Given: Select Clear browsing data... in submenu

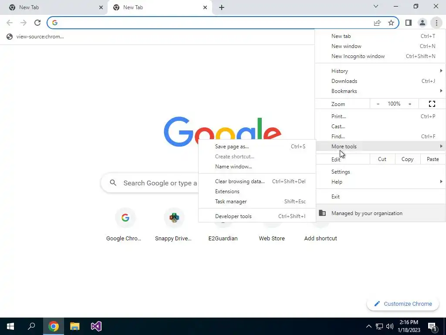Looking at the screenshot, I should (x=257, y=181).
